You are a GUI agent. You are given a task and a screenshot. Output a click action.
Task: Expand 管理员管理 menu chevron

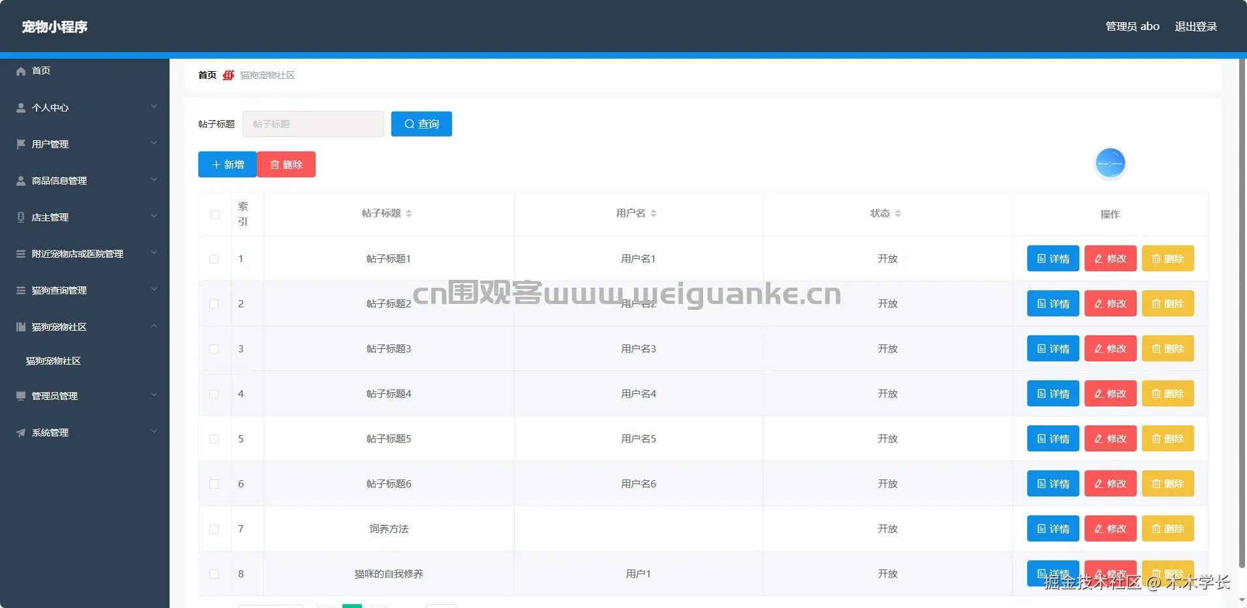pyautogui.click(x=154, y=395)
